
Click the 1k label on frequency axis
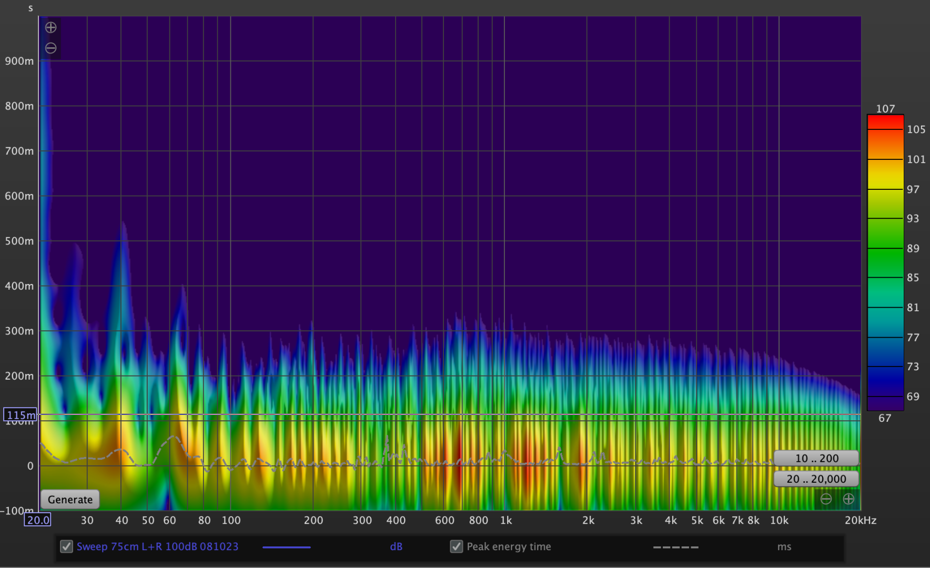pos(506,520)
